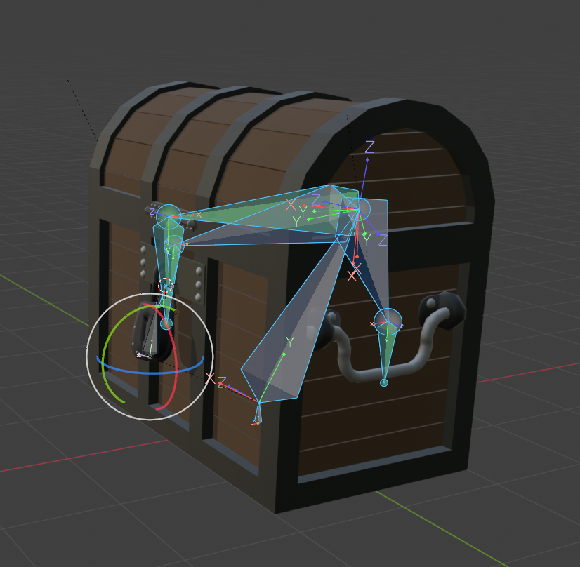580x567 pixels.
Task: Click the tail tip of the handle bone
Action: point(384,382)
